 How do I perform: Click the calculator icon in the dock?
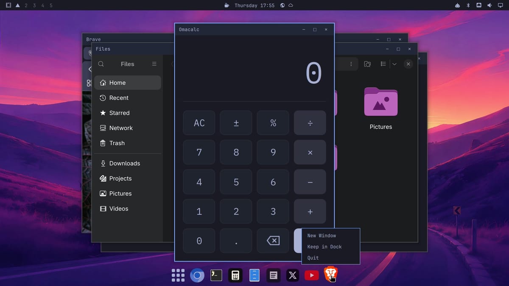coord(235,275)
